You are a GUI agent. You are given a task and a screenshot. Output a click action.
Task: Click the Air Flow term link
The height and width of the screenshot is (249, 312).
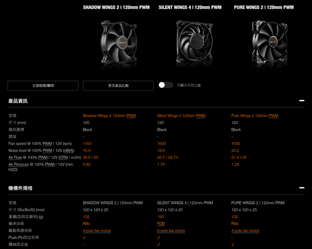(15, 157)
